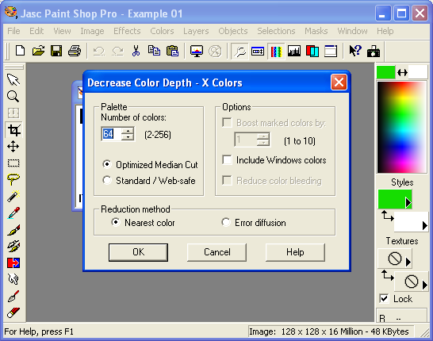433x341 pixels.
Task: Click the Paste clipboard icon
Action: click(x=172, y=51)
